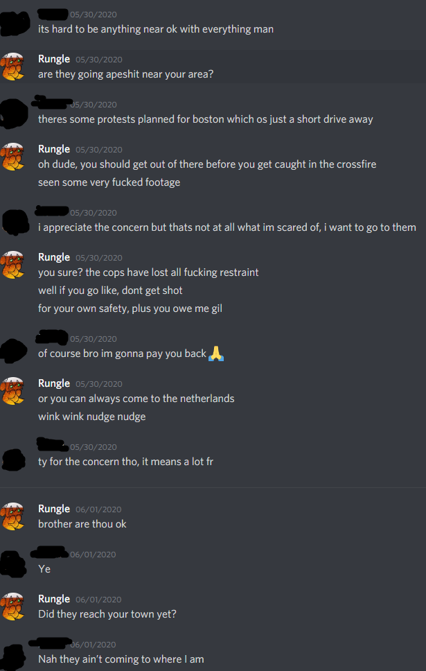Click the praying hands emoji
426x671 pixels.
(216, 354)
